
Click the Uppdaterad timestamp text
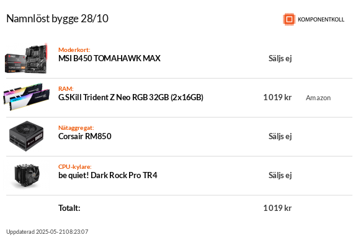(47, 231)
